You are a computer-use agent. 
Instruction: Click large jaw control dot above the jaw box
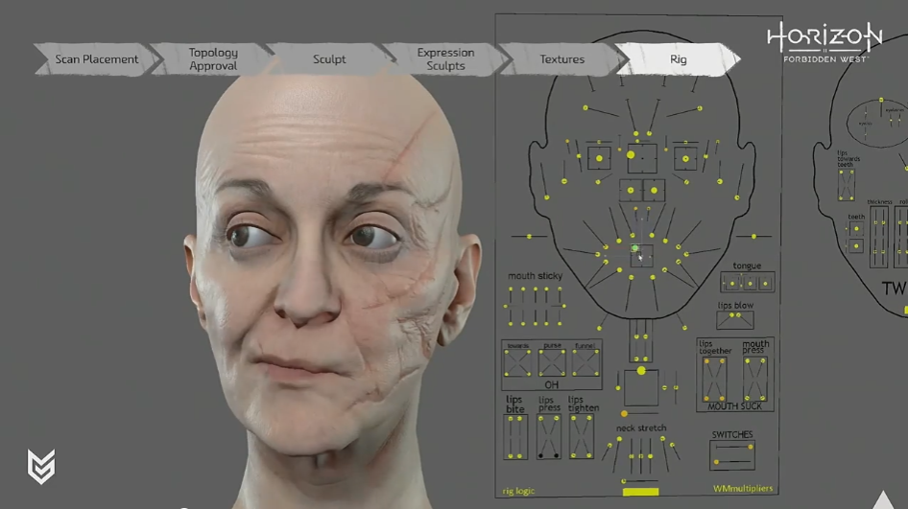[641, 371]
